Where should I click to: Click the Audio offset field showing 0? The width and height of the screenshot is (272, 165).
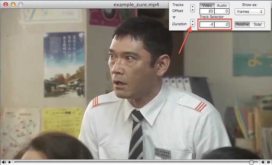[222, 11]
